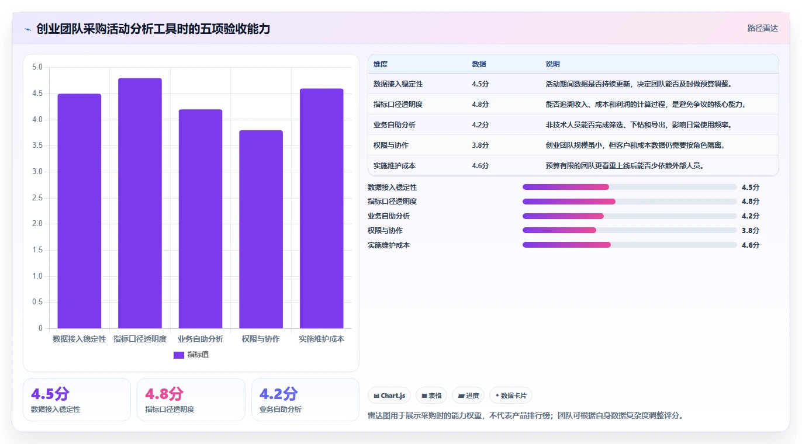Click the 实施维护成本 4.6分 progress bar

(x=630, y=245)
